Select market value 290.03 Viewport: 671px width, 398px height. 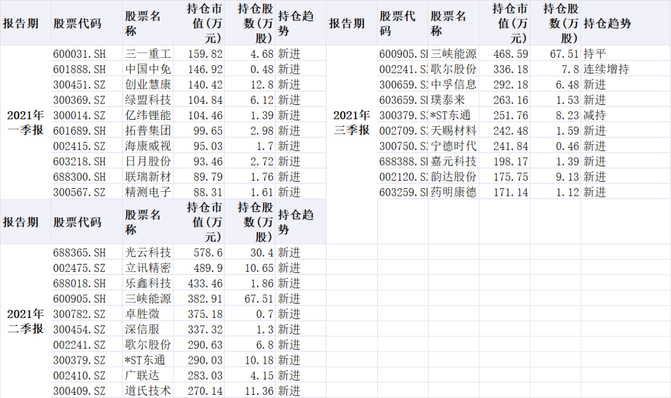point(205,360)
